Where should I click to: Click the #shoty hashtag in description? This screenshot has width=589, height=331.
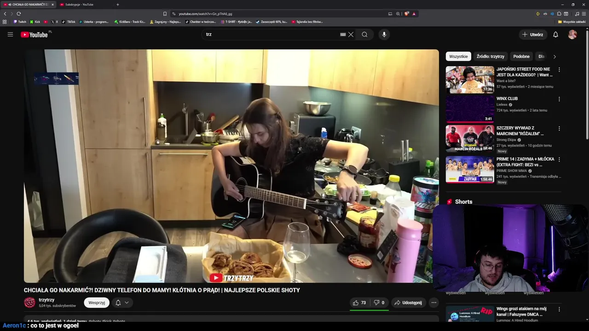point(95,321)
